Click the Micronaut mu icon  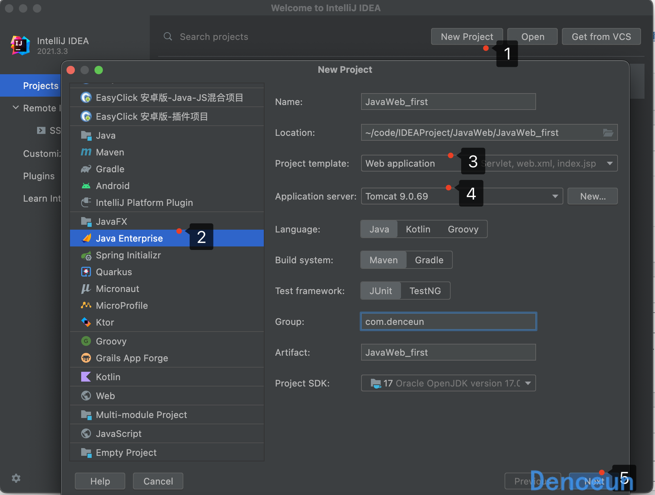point(86,288)
